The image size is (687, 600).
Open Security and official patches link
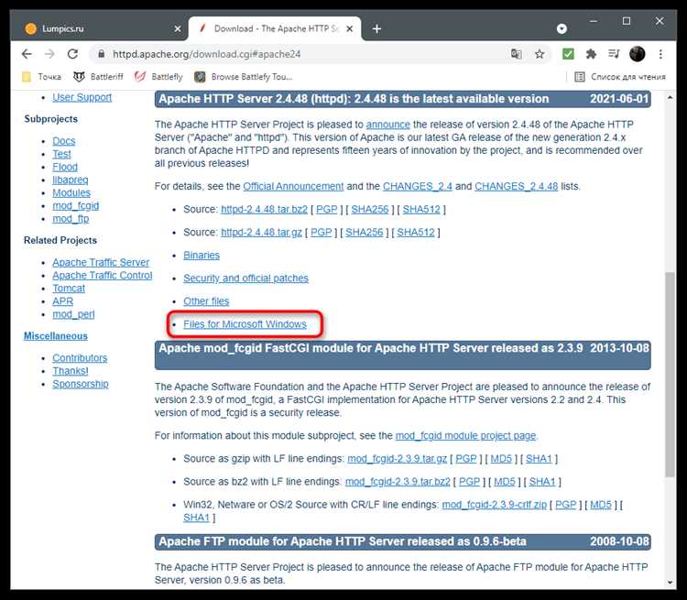[245, 278]
